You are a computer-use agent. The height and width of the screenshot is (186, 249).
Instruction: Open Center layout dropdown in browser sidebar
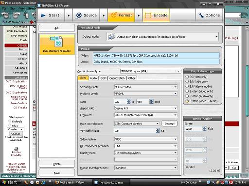16,129
